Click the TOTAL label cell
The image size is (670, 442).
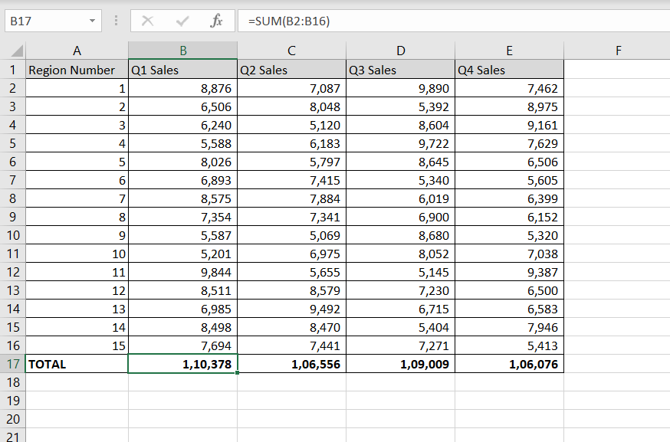(77, 364)
